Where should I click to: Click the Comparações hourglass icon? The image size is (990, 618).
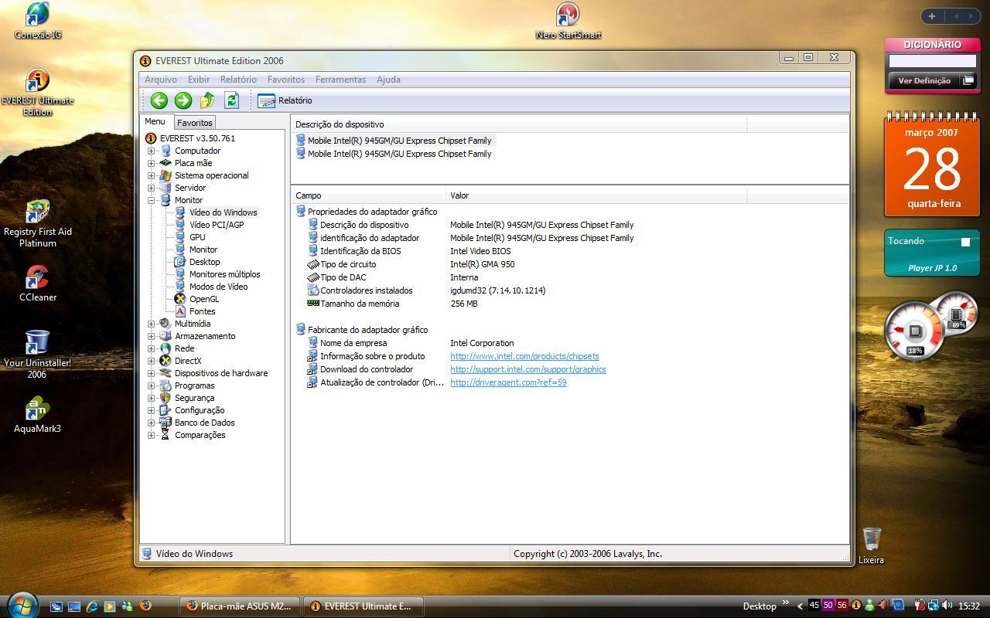[x=165, y=435]
